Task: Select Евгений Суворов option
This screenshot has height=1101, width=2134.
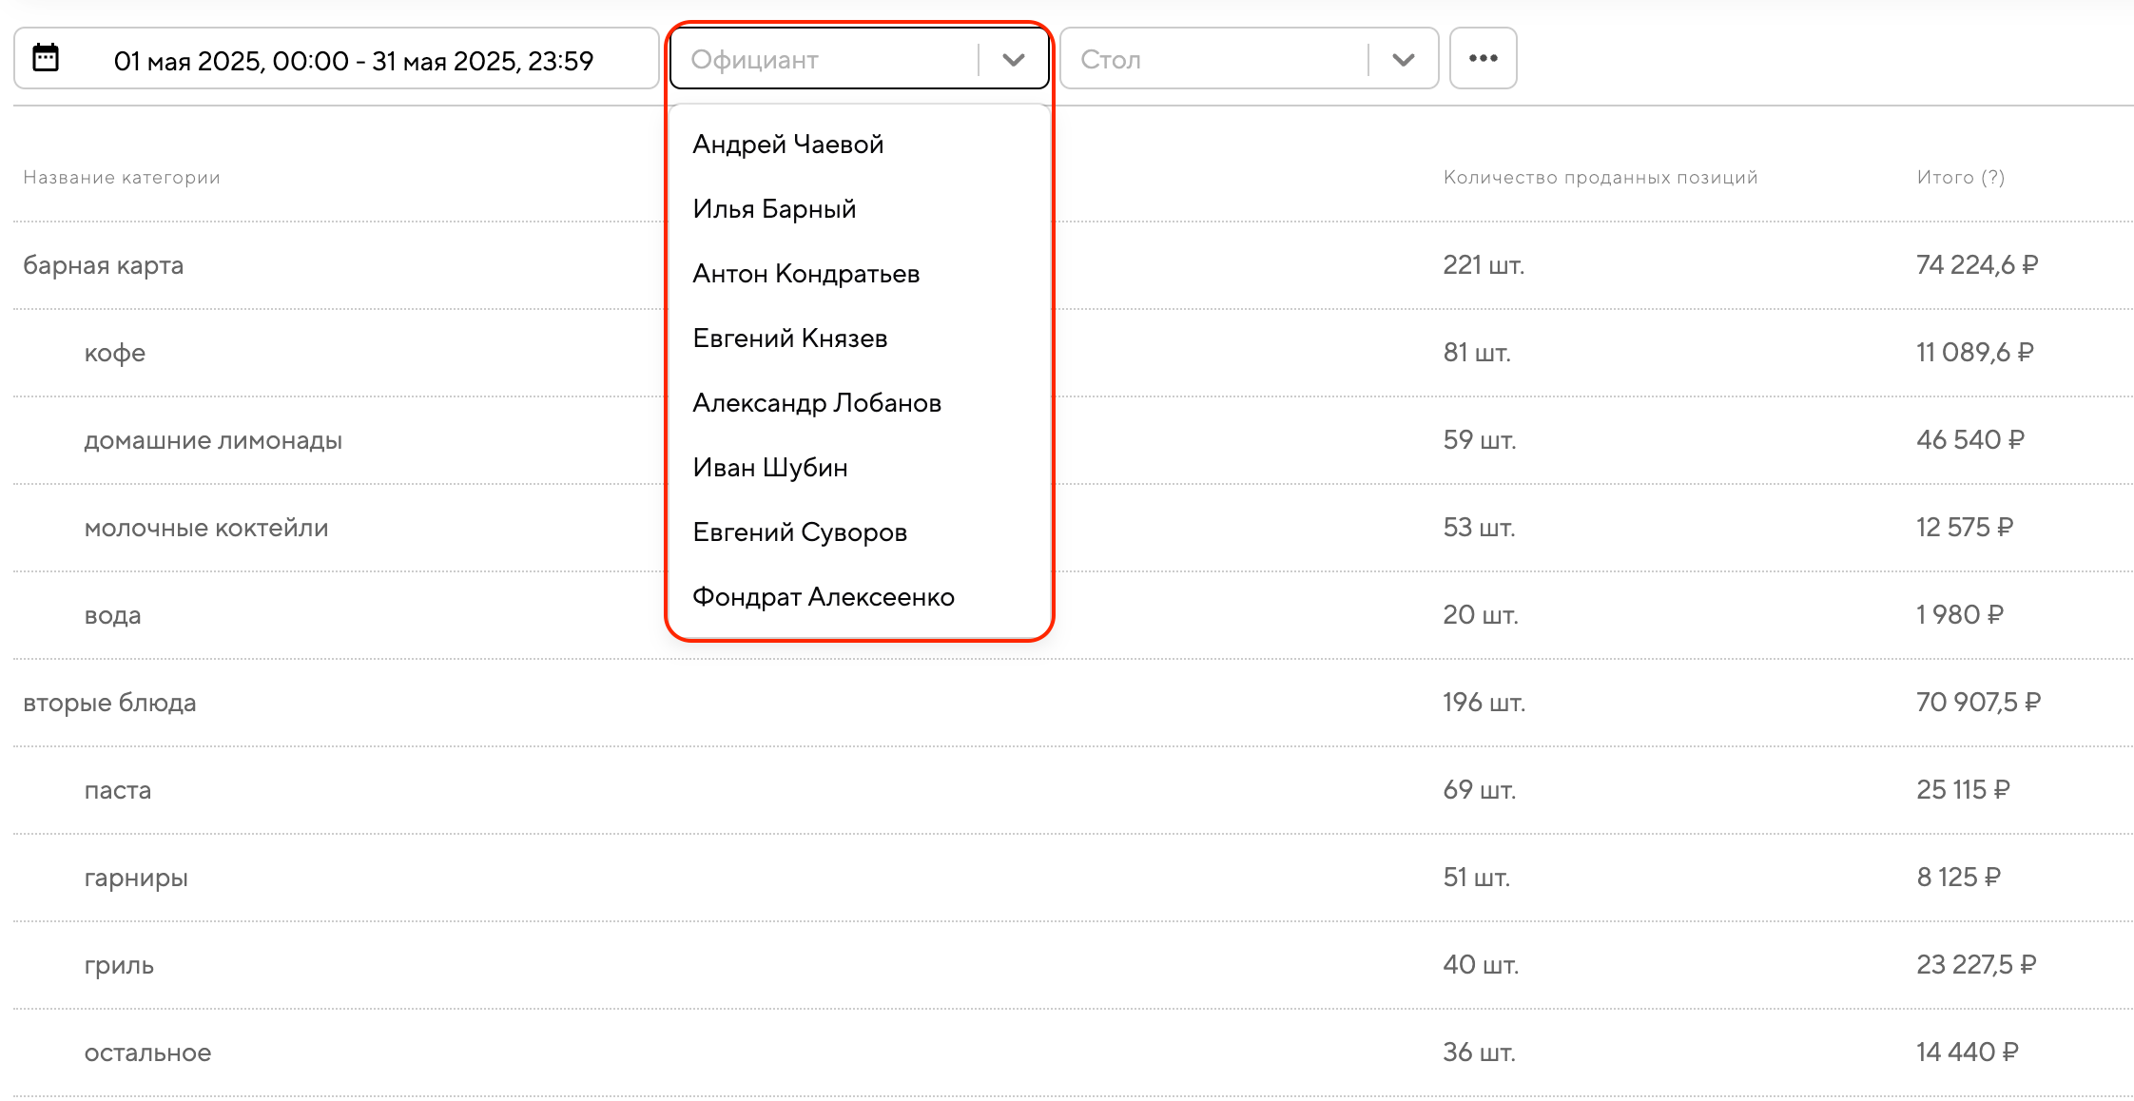Action: (800, 532)
